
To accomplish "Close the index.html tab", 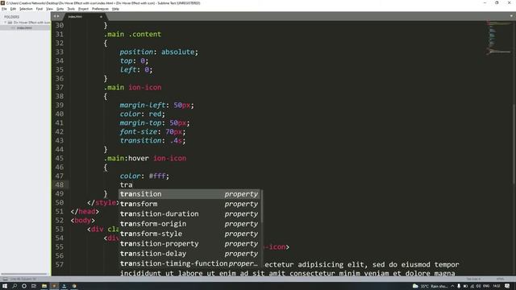I will click(x=101, y=16).
